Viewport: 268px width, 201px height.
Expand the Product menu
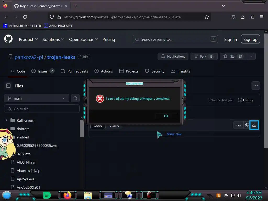click(28, 39)
